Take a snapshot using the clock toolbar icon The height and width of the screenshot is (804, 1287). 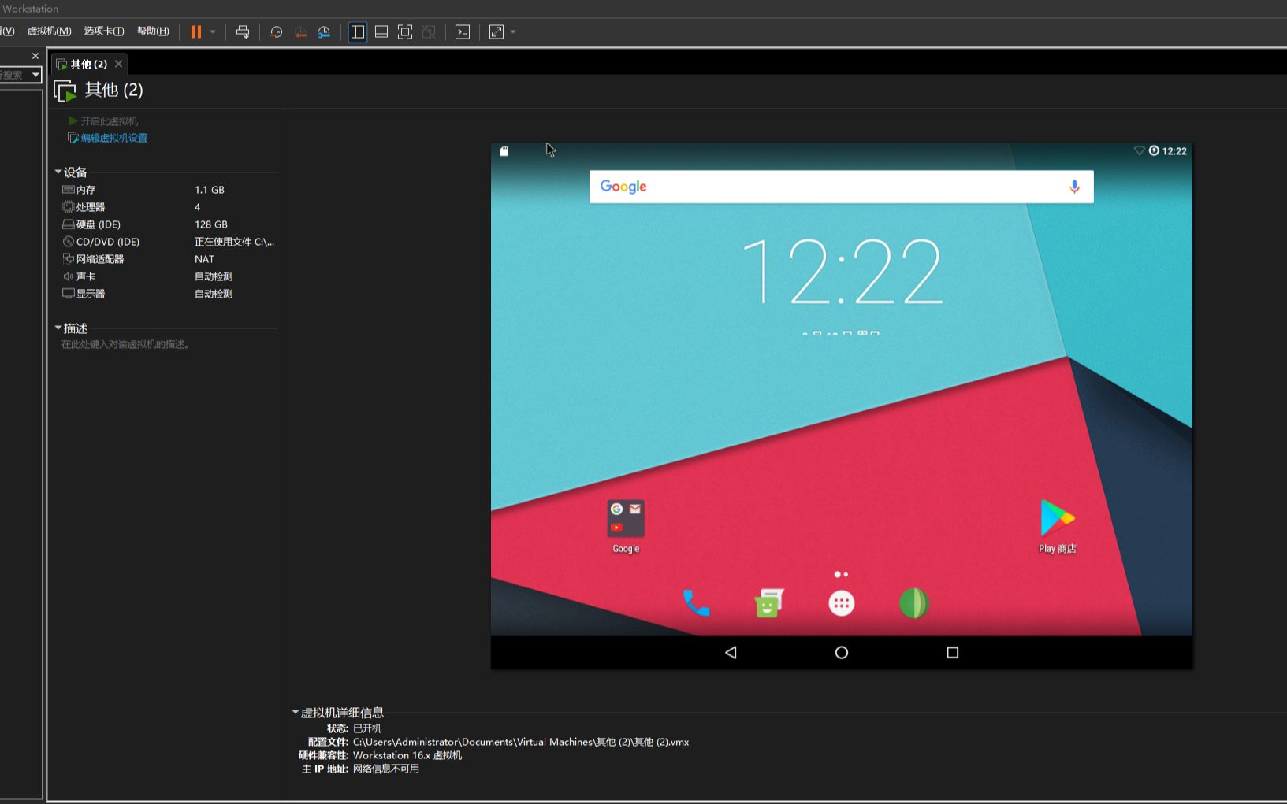pyautogui.click(x=276, y=32)
